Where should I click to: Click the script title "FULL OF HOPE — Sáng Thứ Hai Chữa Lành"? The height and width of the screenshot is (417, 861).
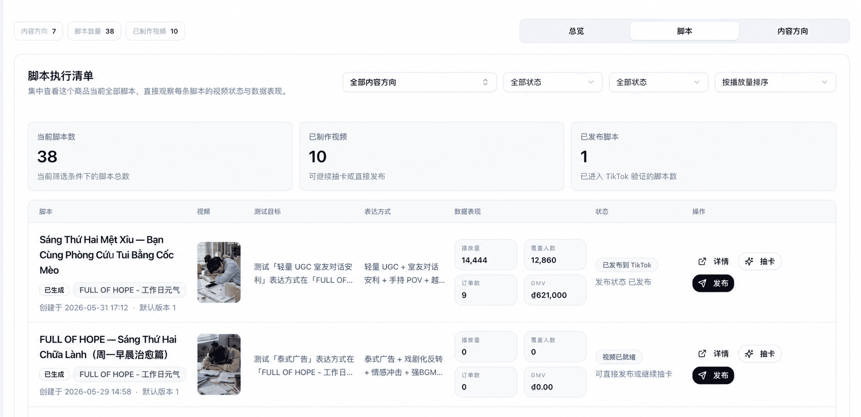pos(108,347)
